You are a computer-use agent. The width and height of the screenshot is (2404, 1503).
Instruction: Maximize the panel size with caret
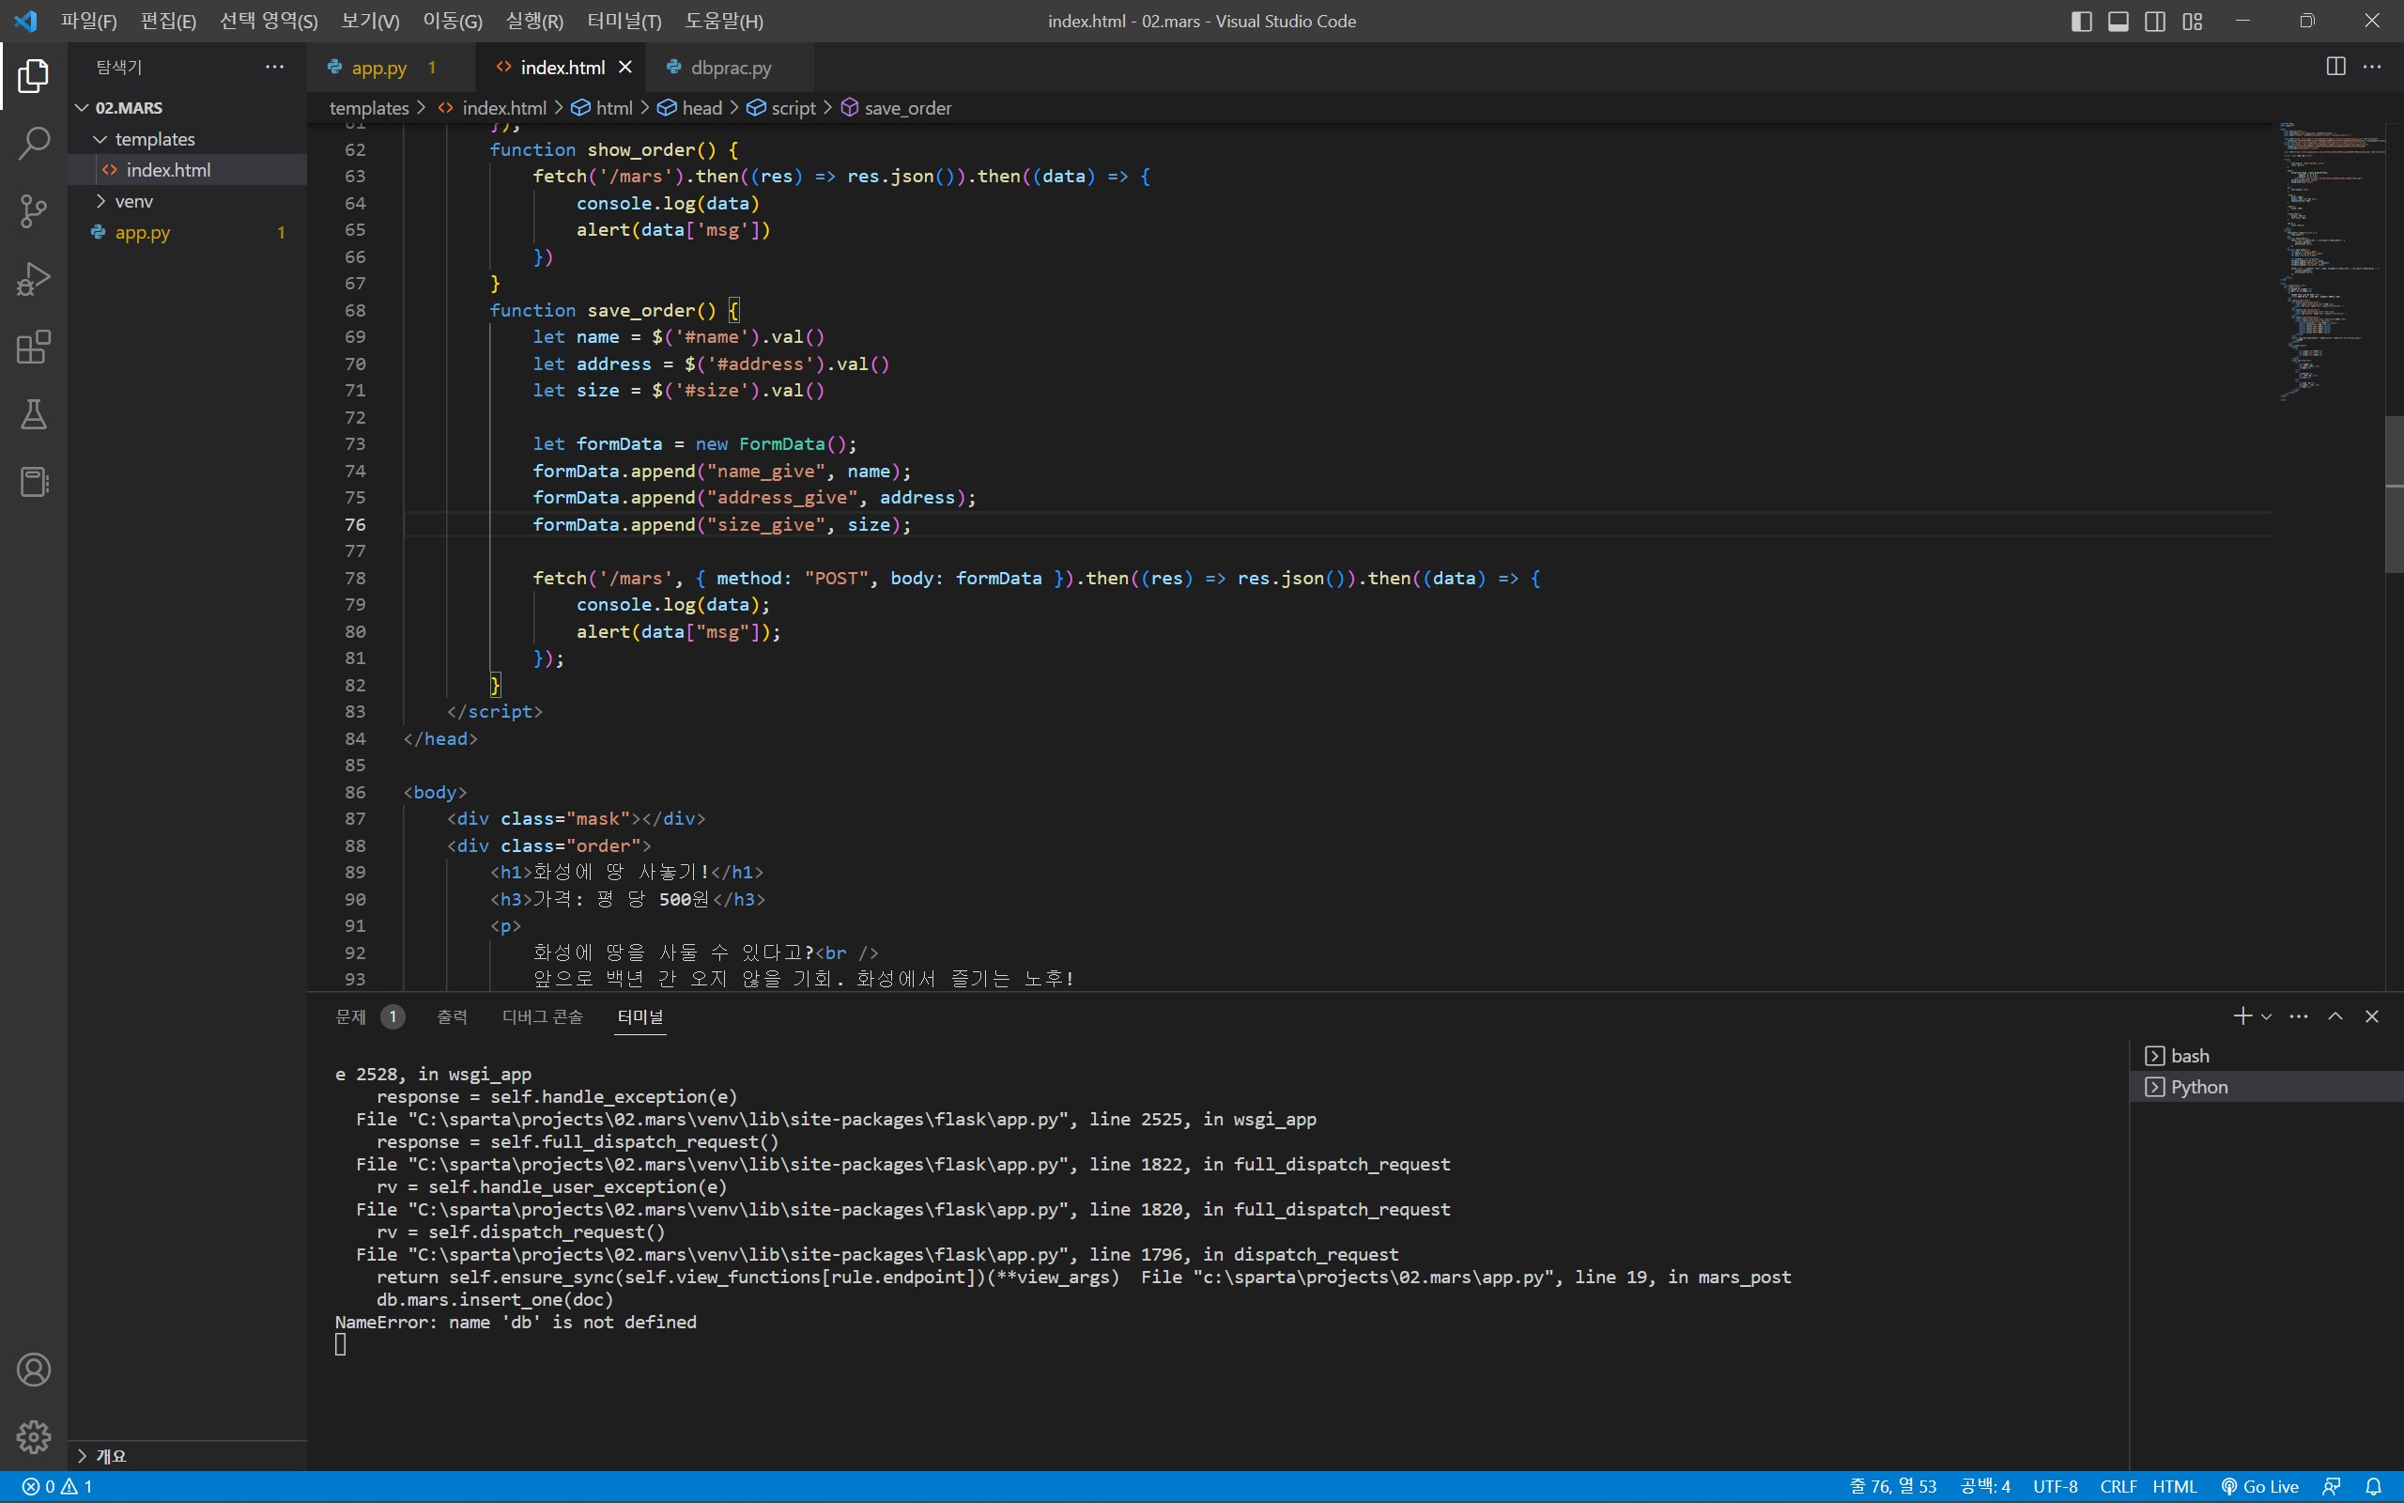pos(2335,1015)
